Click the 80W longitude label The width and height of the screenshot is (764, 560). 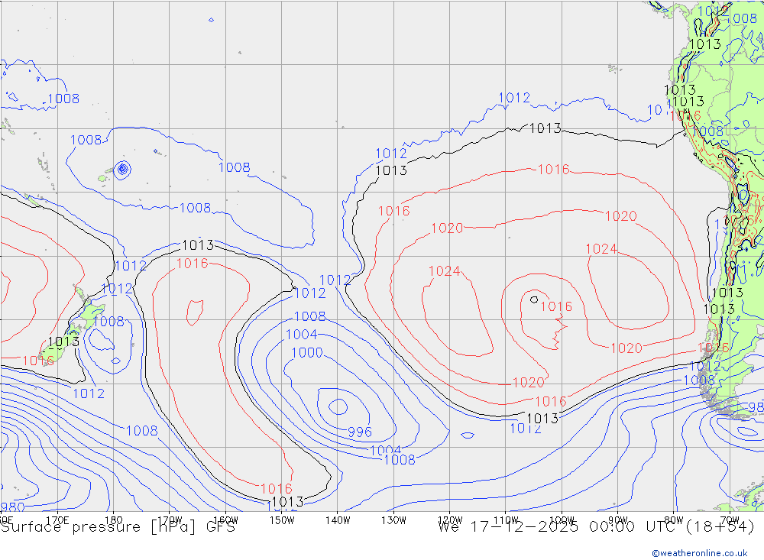coord(672,520)
